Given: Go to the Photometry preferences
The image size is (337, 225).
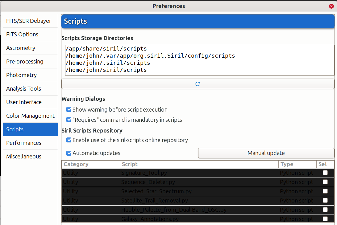Looking at the screenshot, I should 21,75.
